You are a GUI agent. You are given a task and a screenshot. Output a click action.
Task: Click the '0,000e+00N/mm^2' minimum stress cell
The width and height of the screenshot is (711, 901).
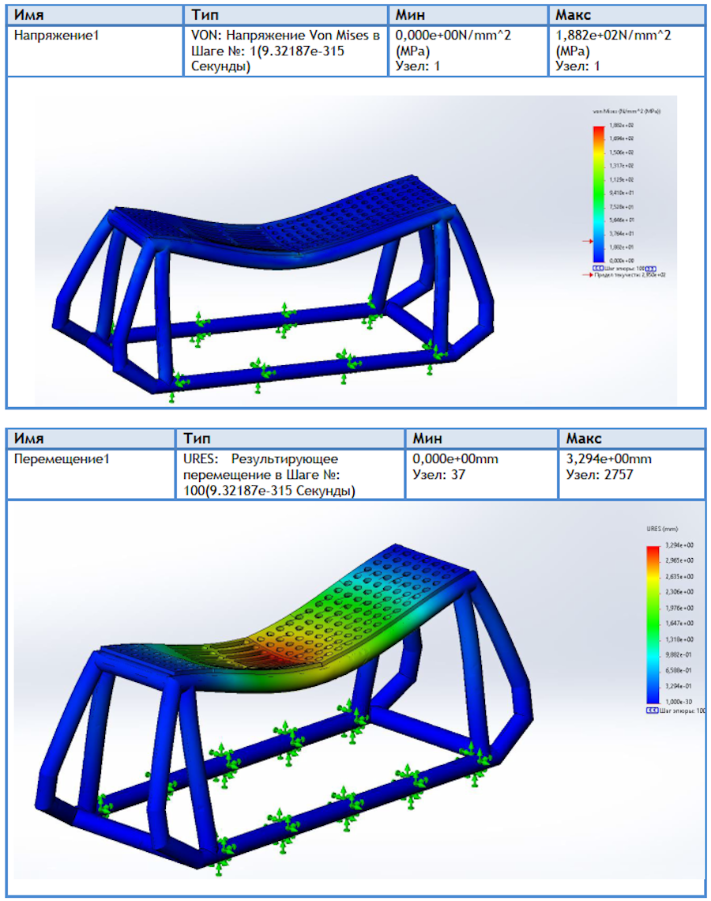(468, 51)
